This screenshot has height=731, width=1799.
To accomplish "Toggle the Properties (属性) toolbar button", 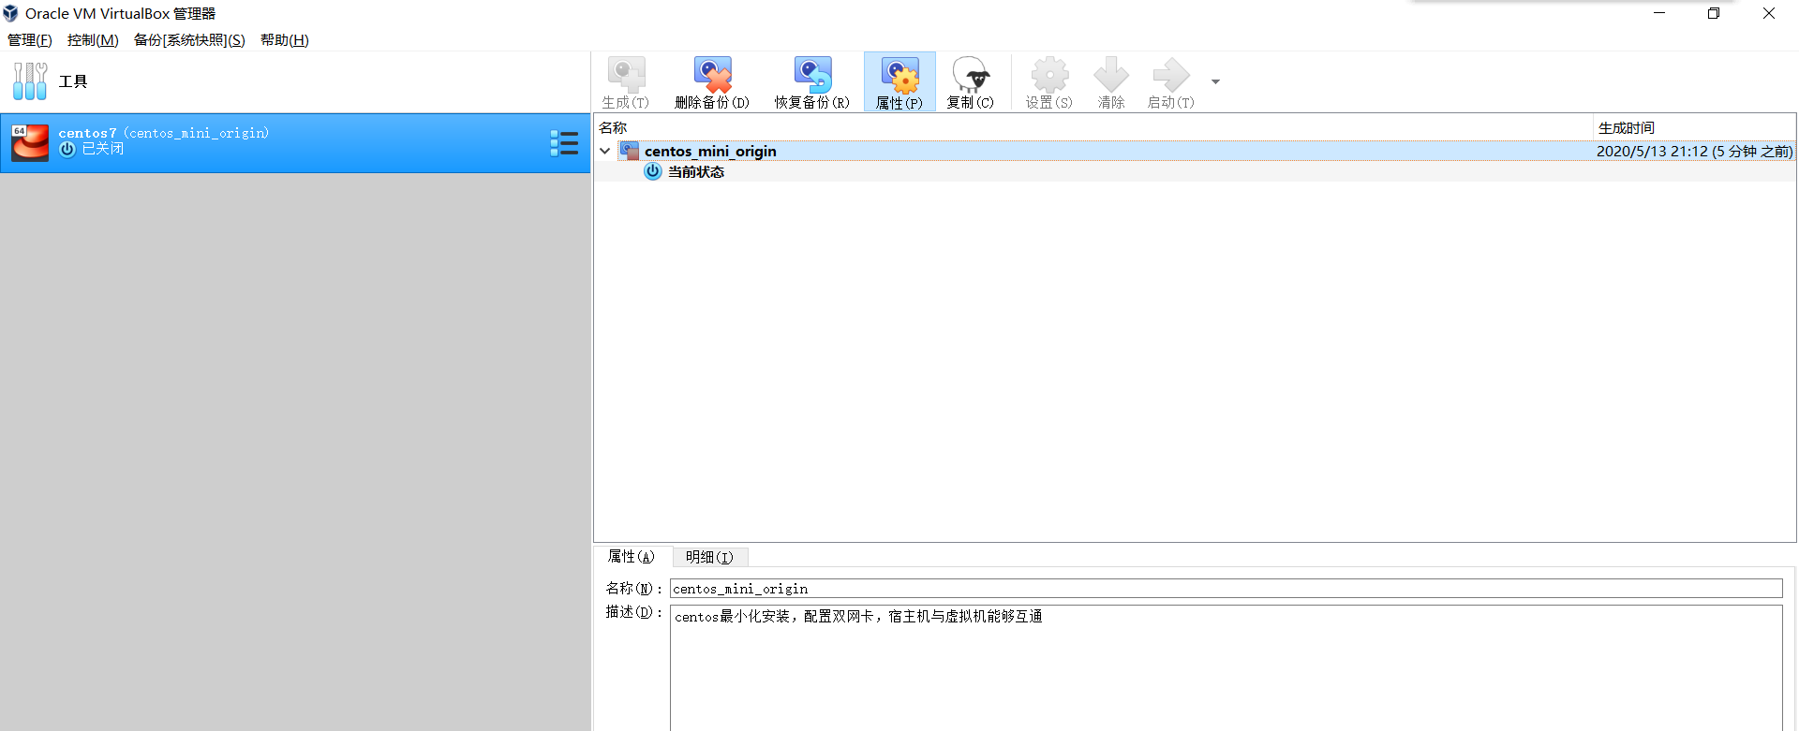I will pyautogui.click(x=899, y=82).
